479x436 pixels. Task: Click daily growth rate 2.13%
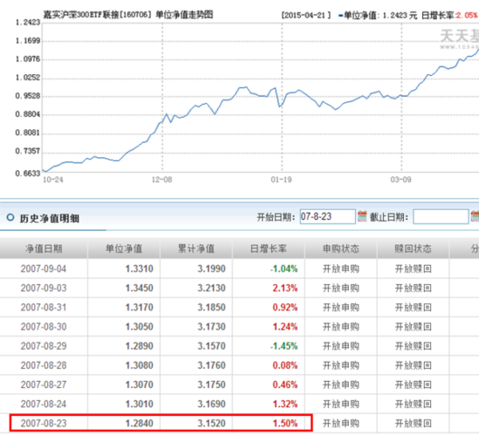tap(285, 288)
